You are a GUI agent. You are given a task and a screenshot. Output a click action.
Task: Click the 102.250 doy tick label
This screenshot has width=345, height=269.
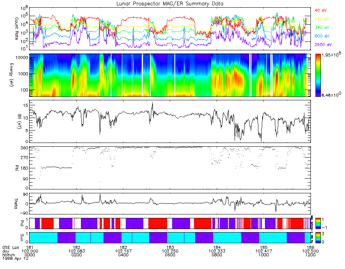click(x=170, y=251)
